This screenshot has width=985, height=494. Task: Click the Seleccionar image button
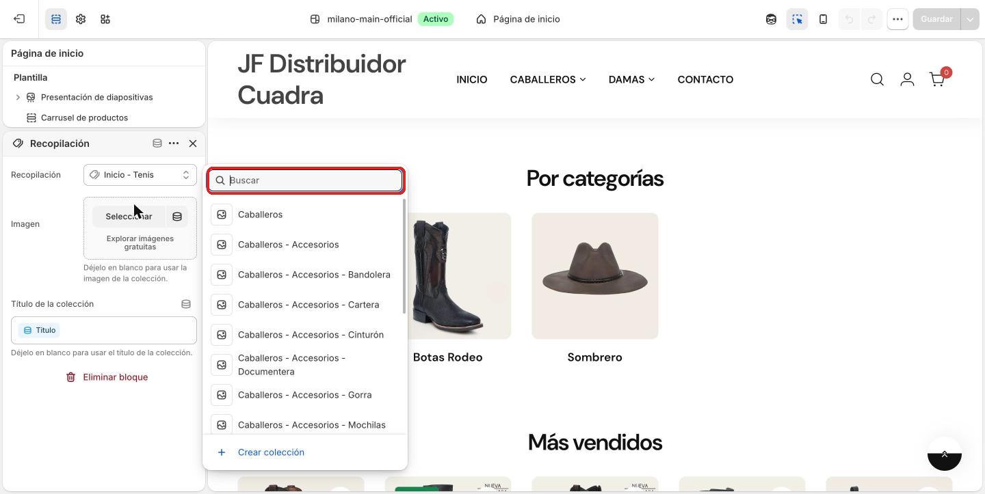(x=129, y=217)
